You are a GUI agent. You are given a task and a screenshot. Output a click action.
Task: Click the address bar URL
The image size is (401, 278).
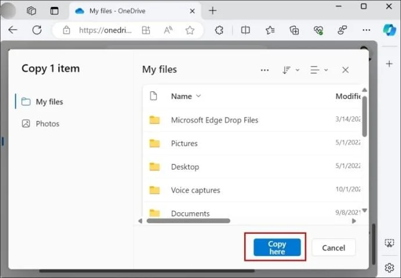pyautogui.click(x=105, y=30)
